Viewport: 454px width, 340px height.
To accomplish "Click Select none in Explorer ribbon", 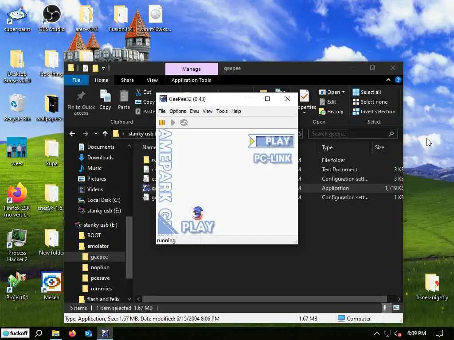I will [370, 102].
